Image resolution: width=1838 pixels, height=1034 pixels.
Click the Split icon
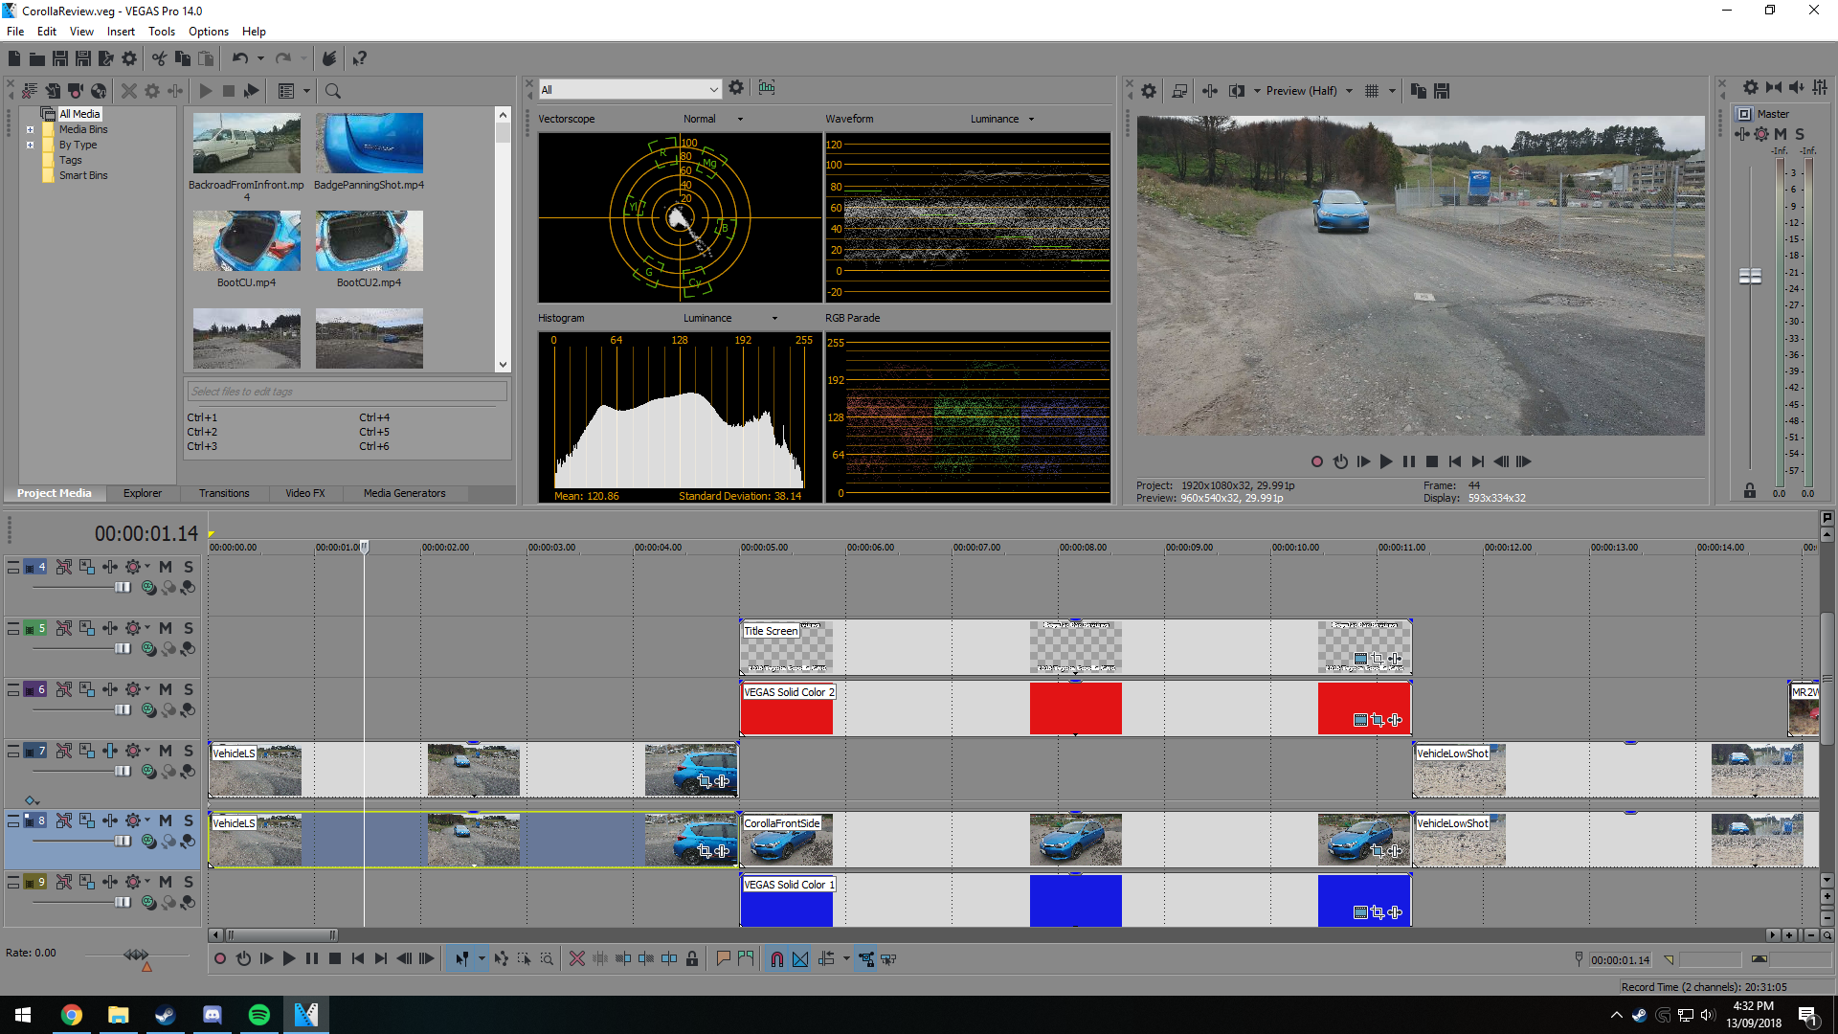669,959
